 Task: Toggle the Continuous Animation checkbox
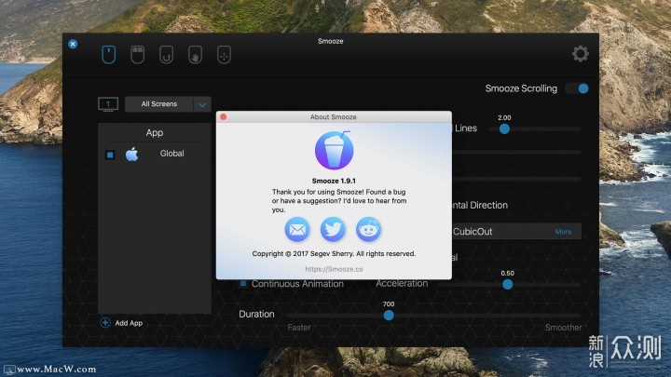pyautogui.click(x=243, y=283)
